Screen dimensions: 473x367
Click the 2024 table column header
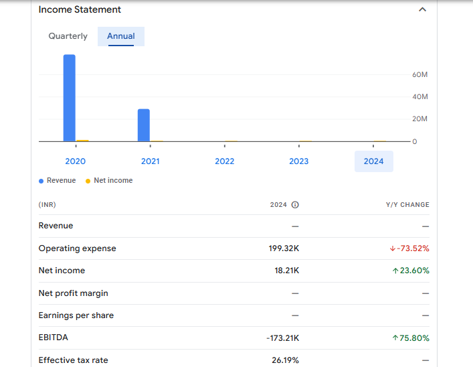pyautogui.click(x=278, y=205)
